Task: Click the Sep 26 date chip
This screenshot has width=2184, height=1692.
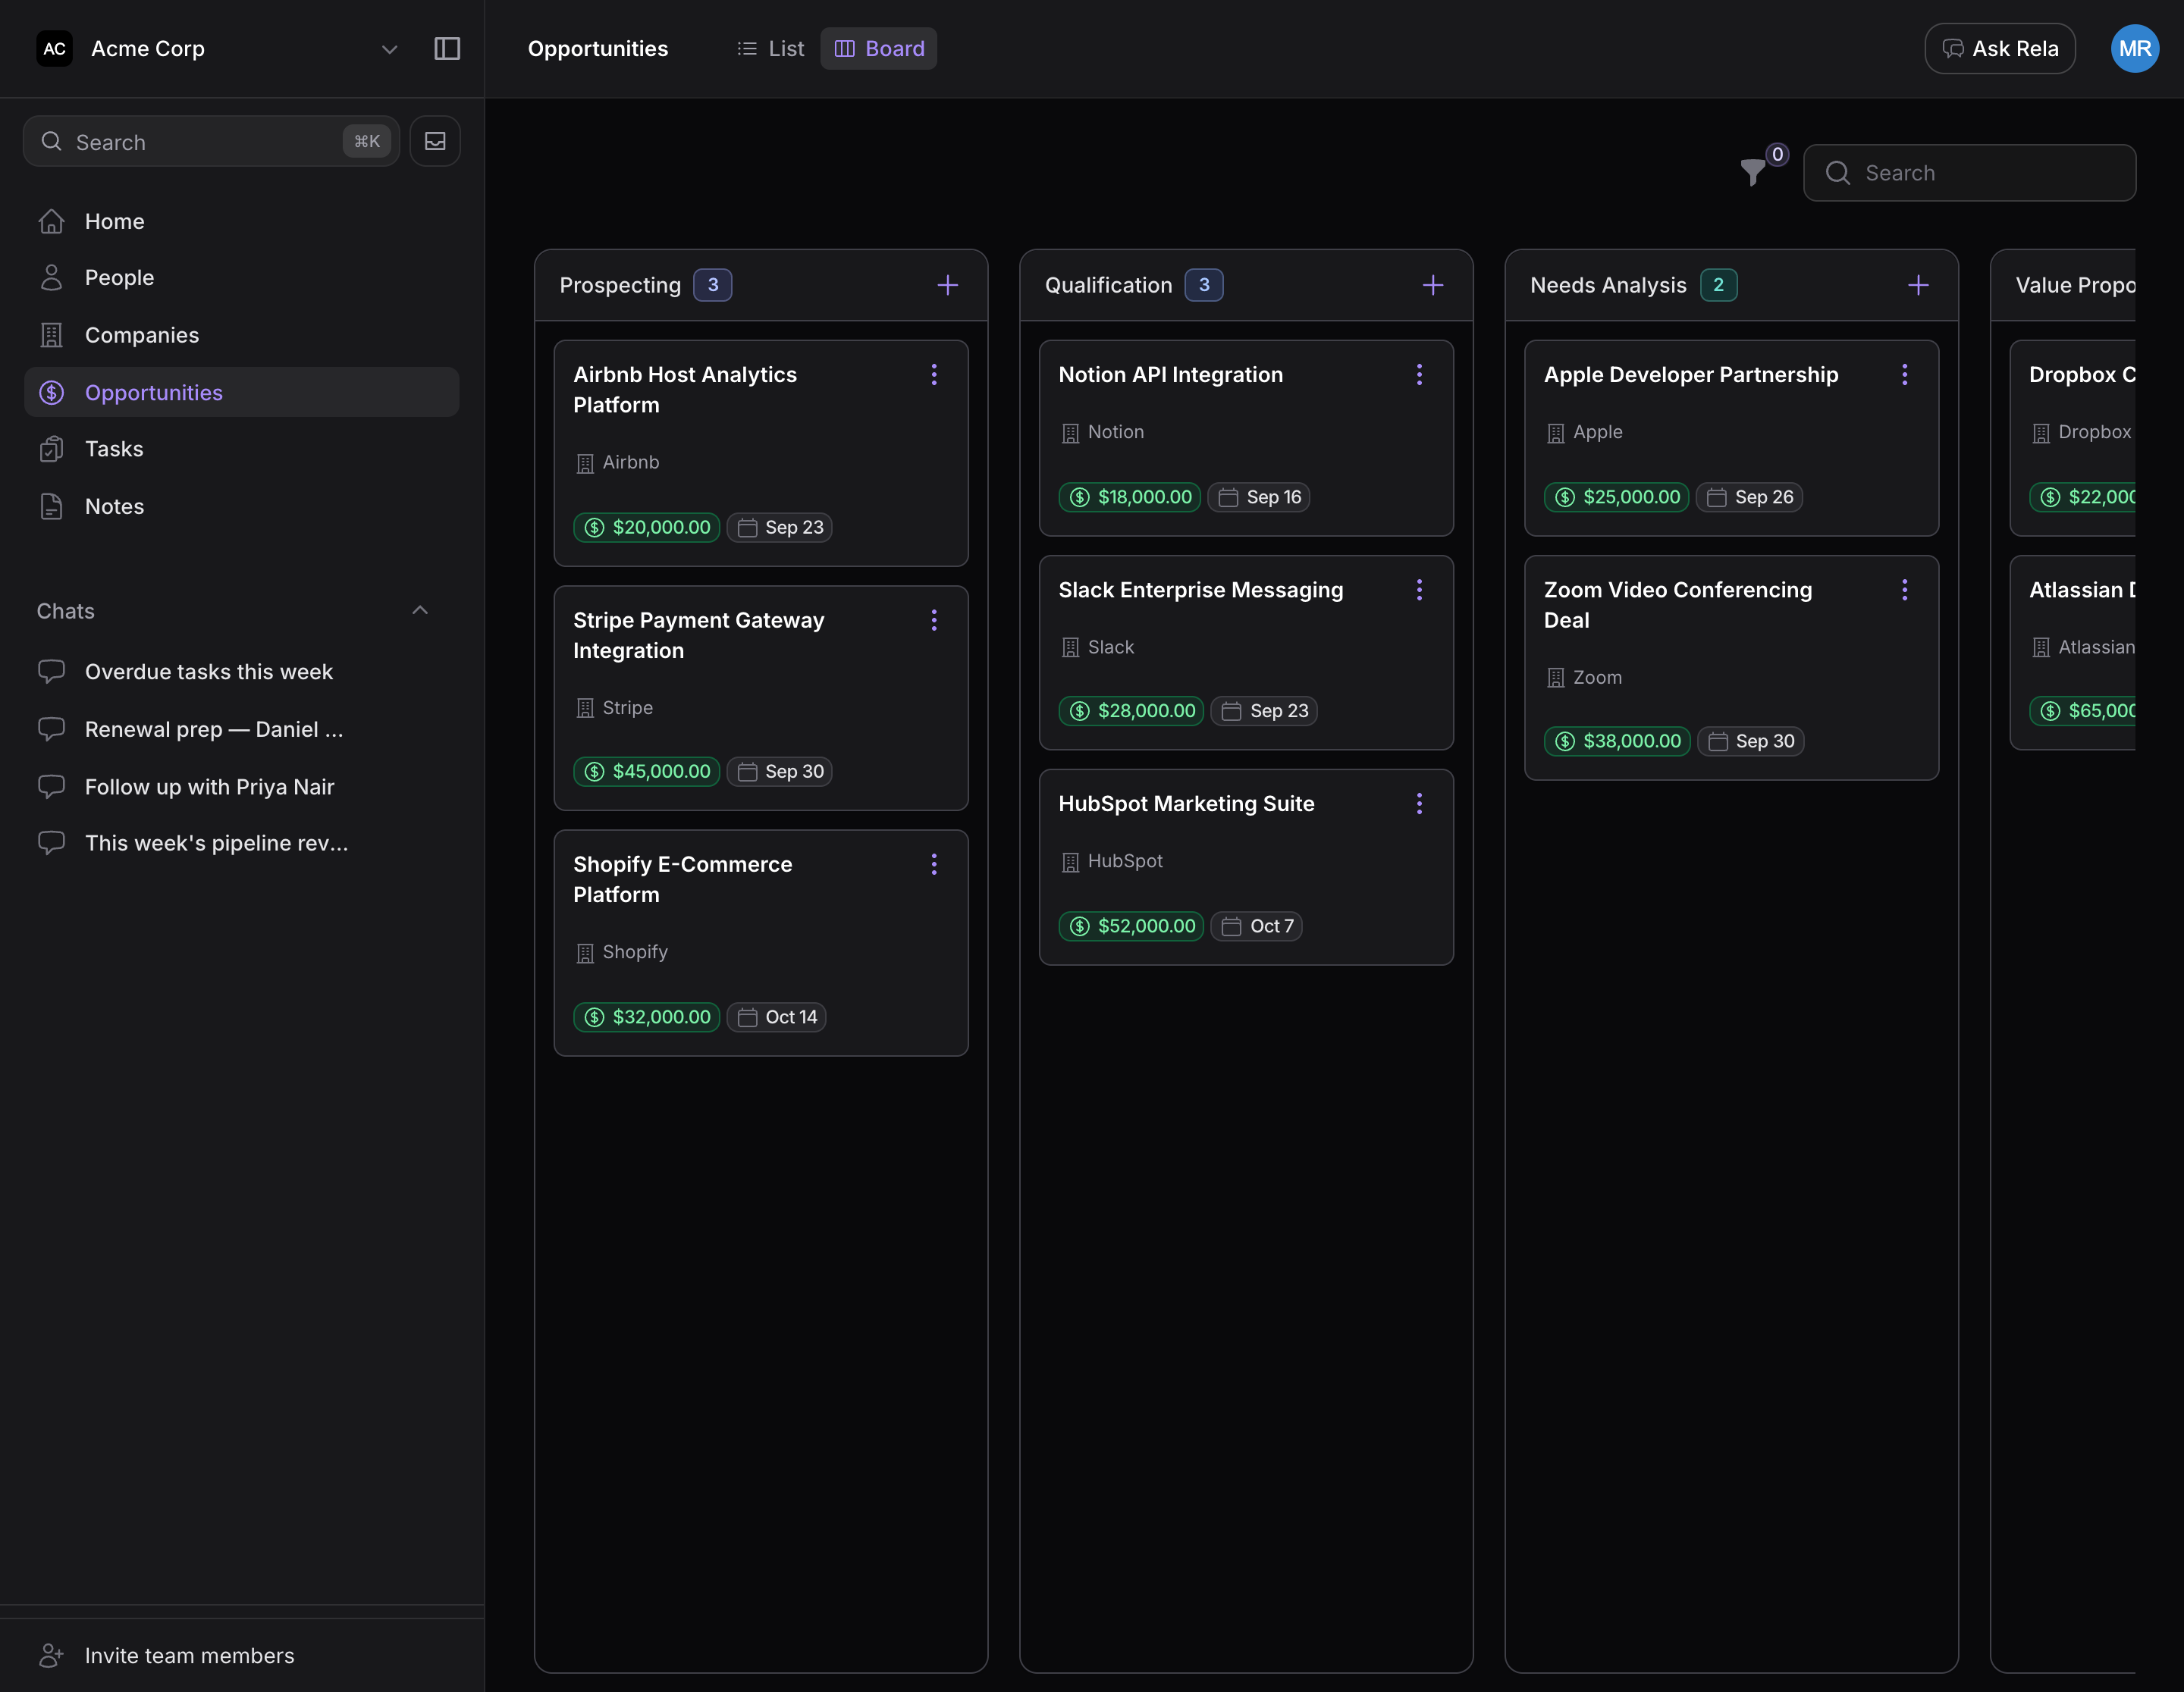Action: [x=1749, y=497]
